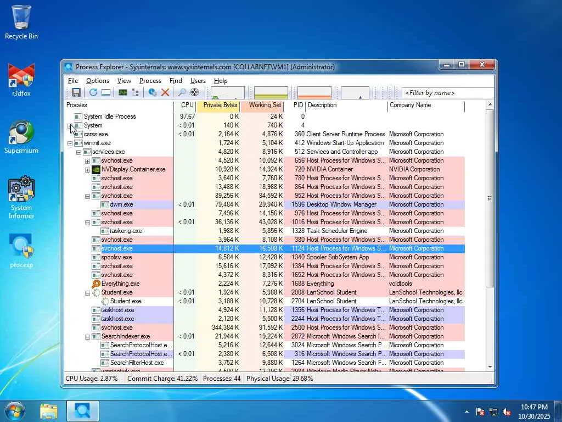Open the Options menu
Image resolution: width=562 pixels, height=422 pixels.
point(98,81)
